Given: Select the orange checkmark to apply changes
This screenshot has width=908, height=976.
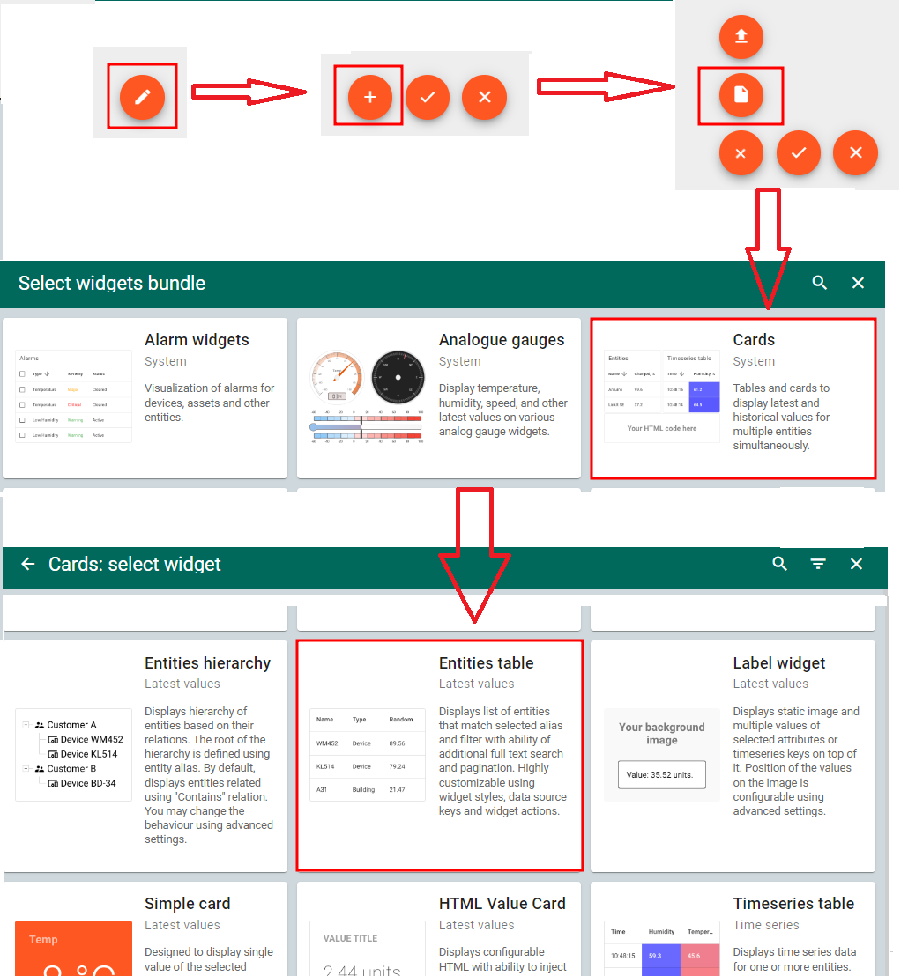Looking at the screenshot, I should coord(428,97).
